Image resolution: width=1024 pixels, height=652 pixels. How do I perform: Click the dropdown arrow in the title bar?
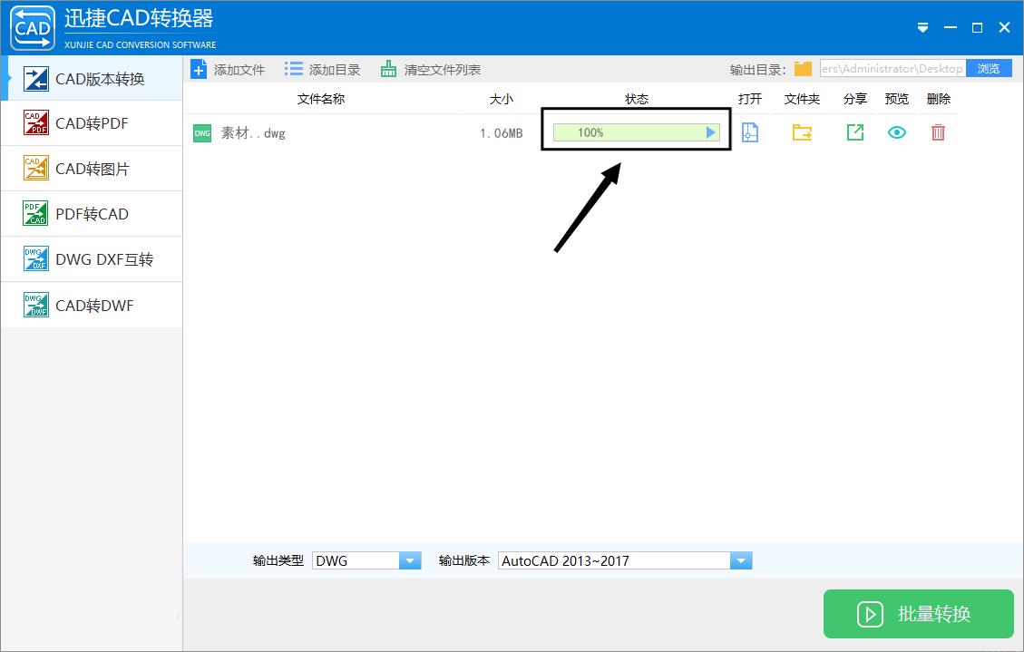pos(922,28)
